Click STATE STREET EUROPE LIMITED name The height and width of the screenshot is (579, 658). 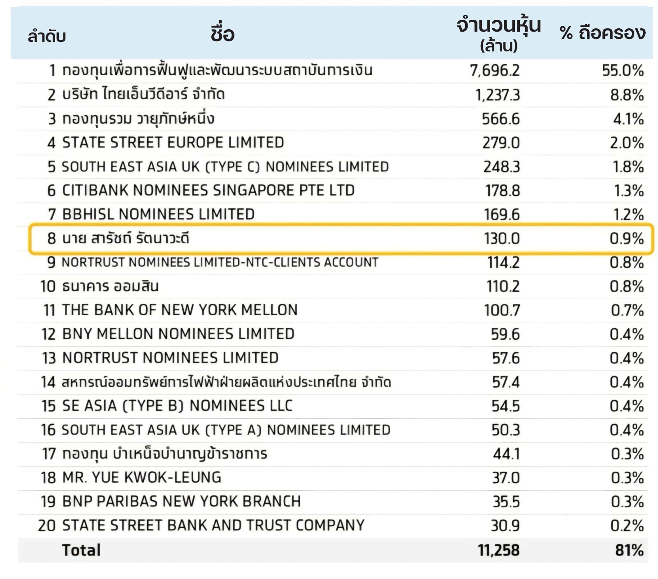coord(173,143)
